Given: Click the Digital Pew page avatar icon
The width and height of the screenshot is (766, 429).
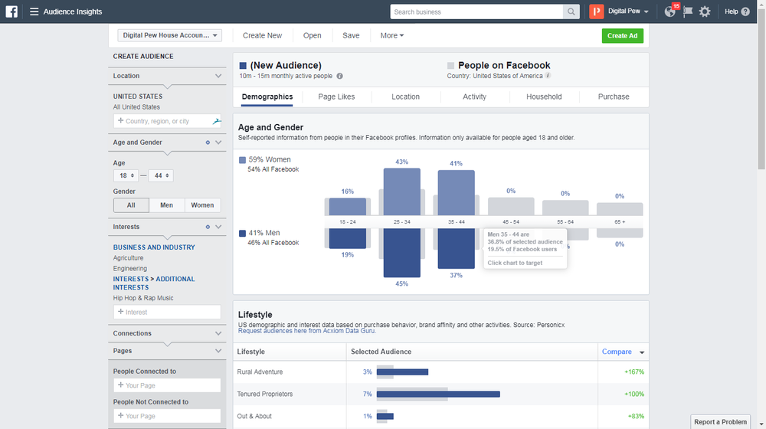Looking at the screenshot, I should [x=597, y=11].
